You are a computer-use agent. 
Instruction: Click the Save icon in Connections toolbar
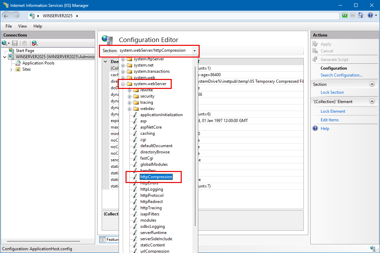click(15, 43)
